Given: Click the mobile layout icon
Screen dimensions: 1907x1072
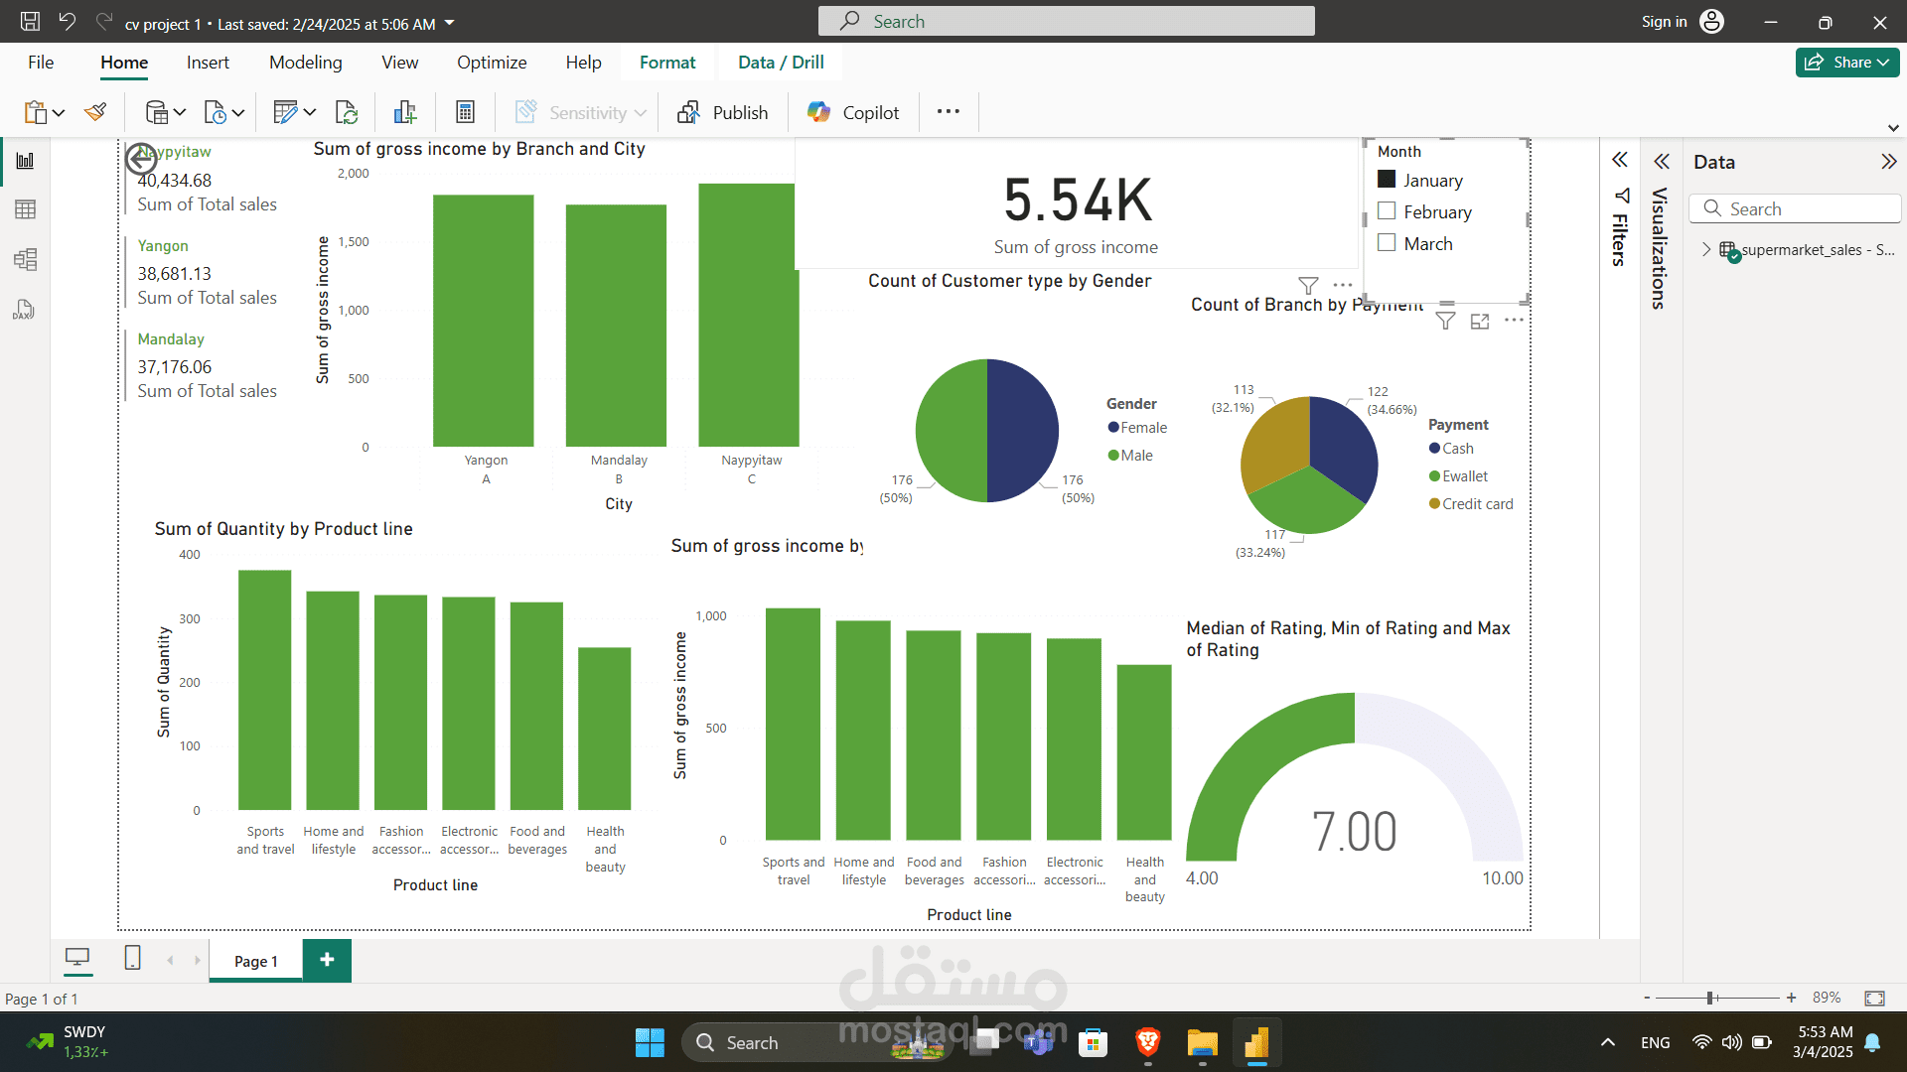Looking at the screenshot, I should (x=132, y=958).
